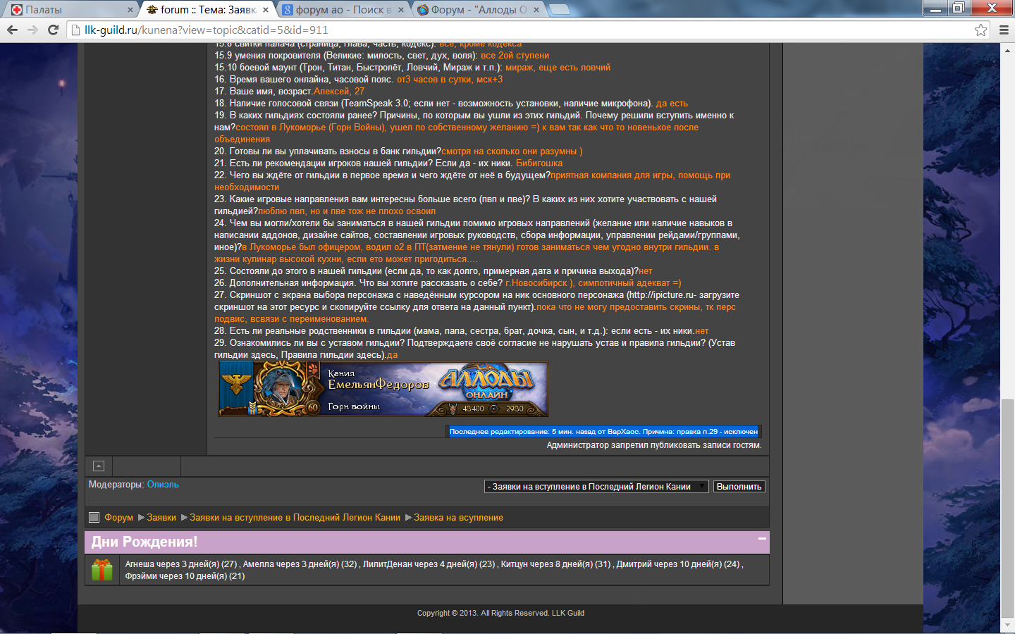The image size is (1015, 634).
Task: Click the home square icon beside Форум breadcrumb
Action: point(94,517)
